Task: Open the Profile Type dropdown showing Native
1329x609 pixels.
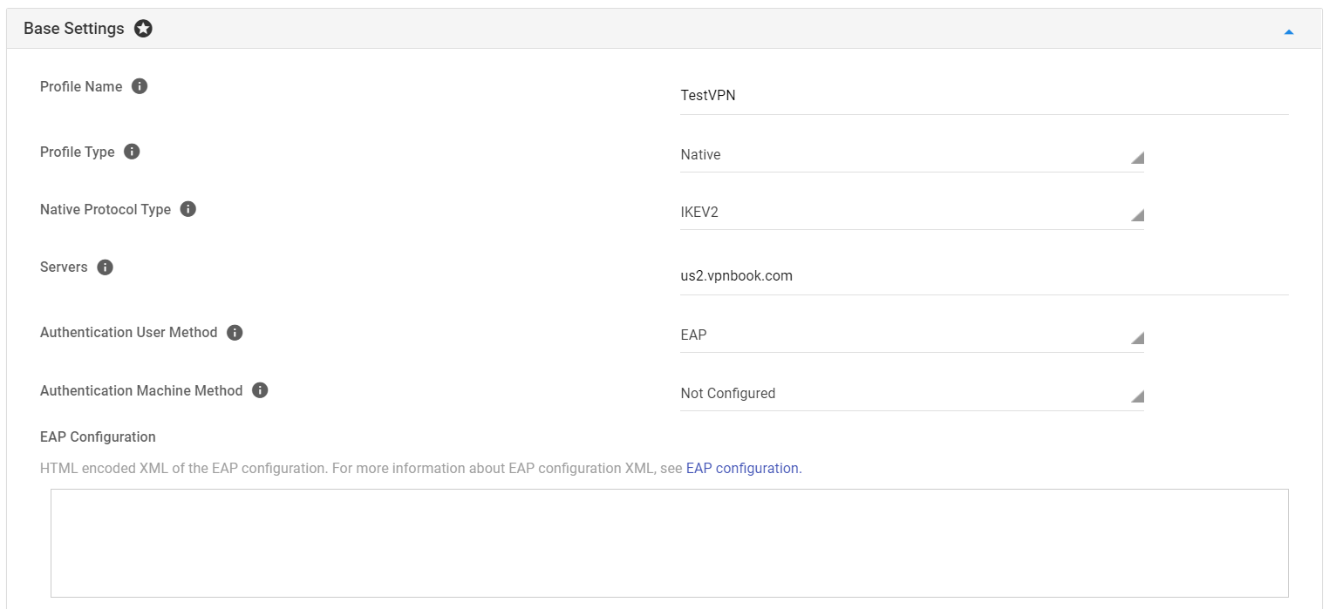Action: (911, 155)
